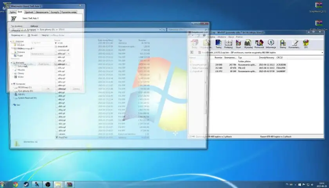The width and height of the screenshot is (329, 188).
Task: Sort WinRAR list by Zmodyfikowany column
Action: click(x=266, y=58)
